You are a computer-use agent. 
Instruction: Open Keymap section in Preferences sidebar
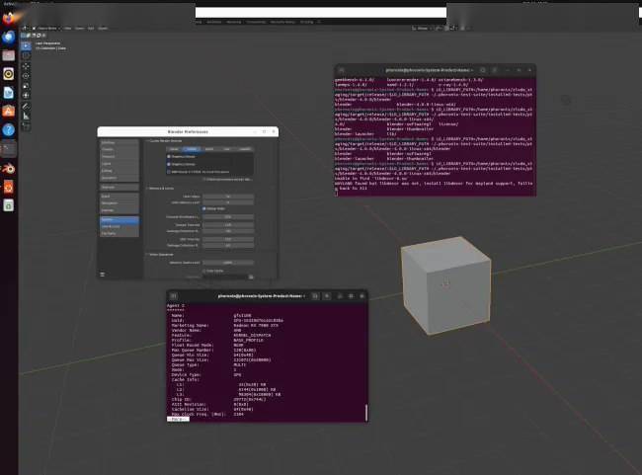(120, 210)
